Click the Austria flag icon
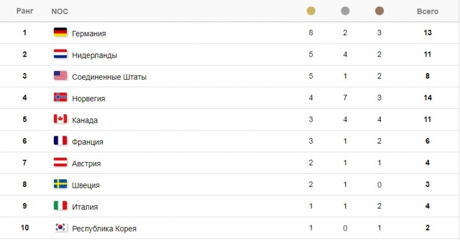The width and height of the screenshot is (460, 240). pos(60,162)
